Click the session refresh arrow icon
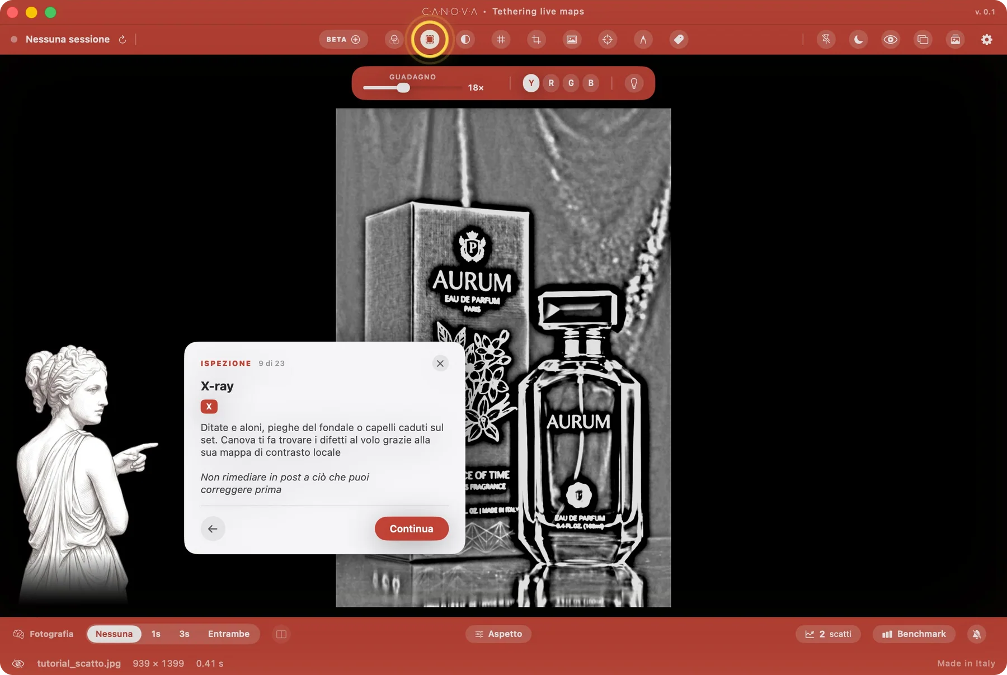 pos(123,39)
